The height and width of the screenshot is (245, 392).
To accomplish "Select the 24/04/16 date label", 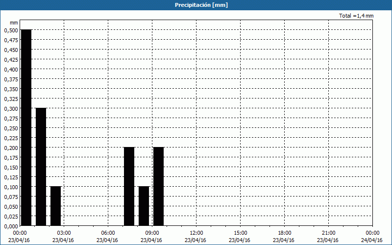I will click(372, 240).
